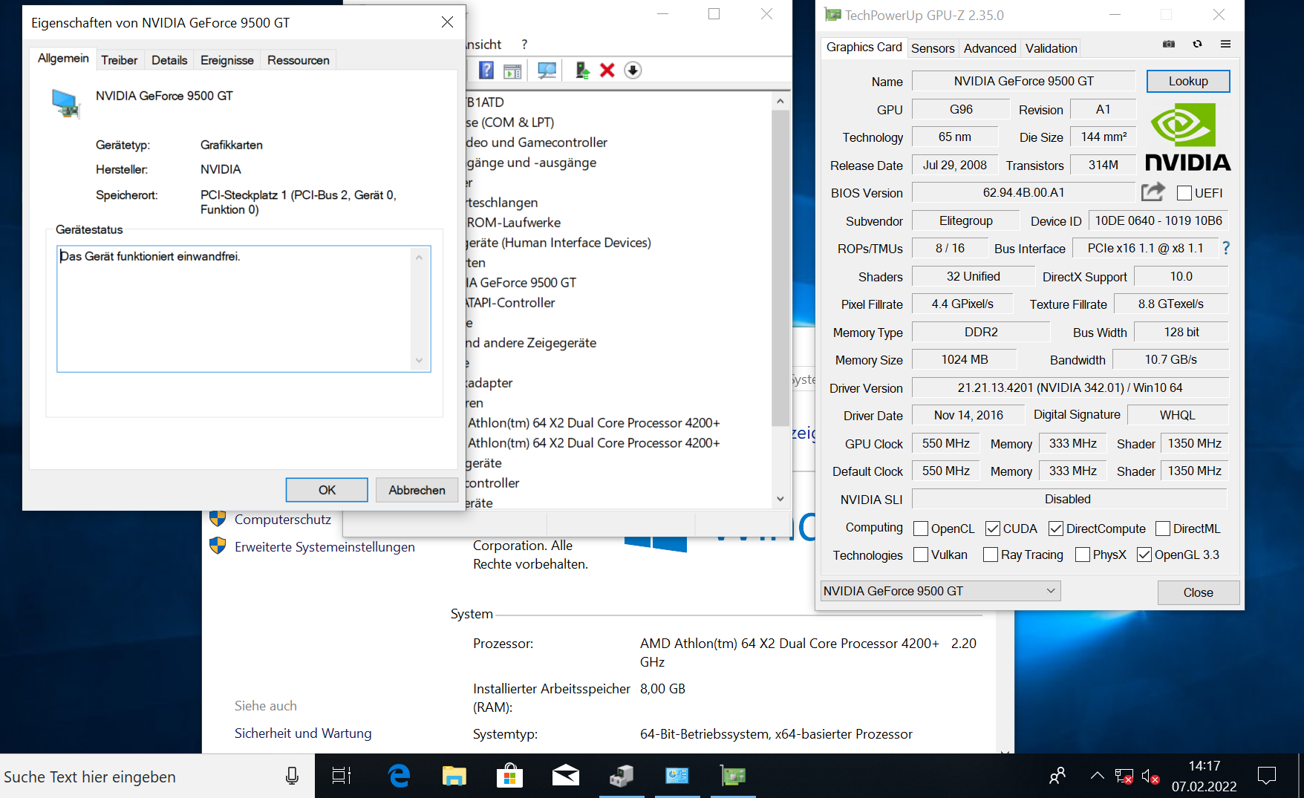The image size is (1304, 798).
Task: Click the update device driver icon
Action: click(582, 71)
